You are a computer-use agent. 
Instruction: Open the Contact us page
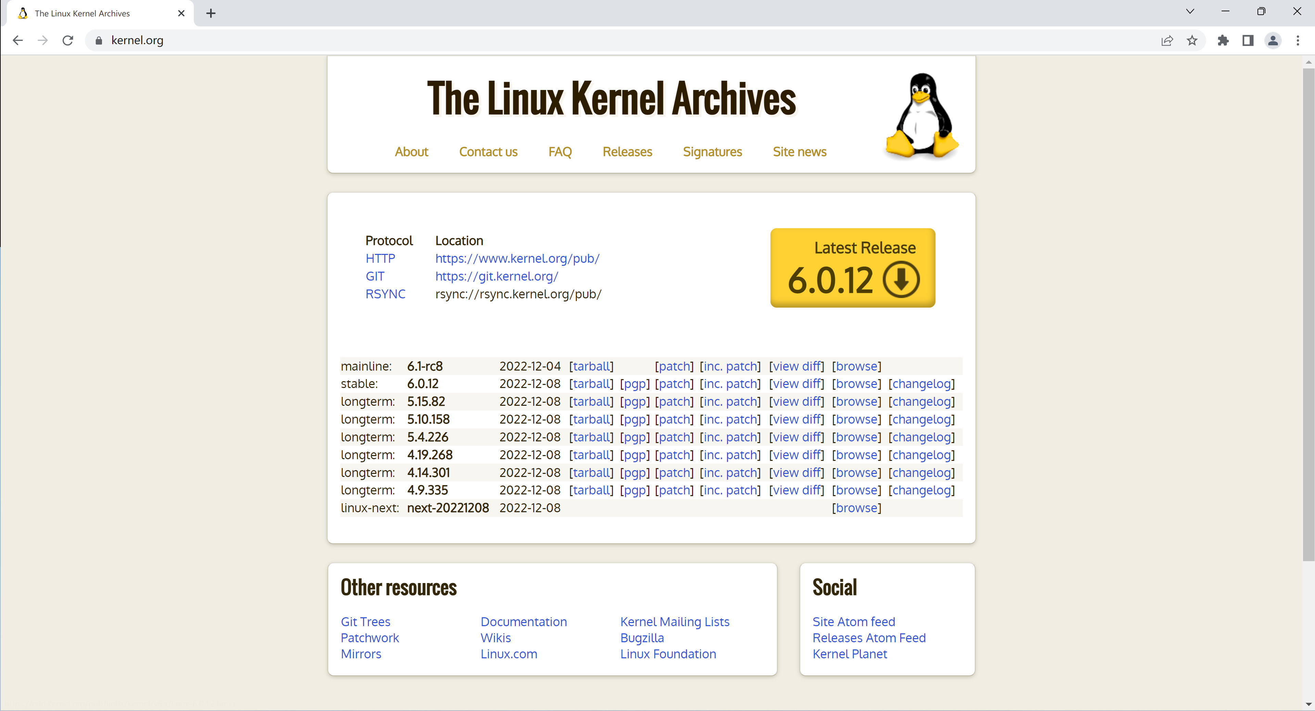click(488, 152)
